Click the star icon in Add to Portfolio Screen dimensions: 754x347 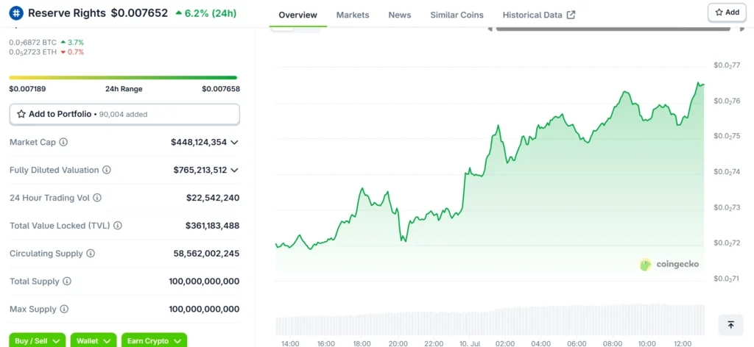point(21,114)
